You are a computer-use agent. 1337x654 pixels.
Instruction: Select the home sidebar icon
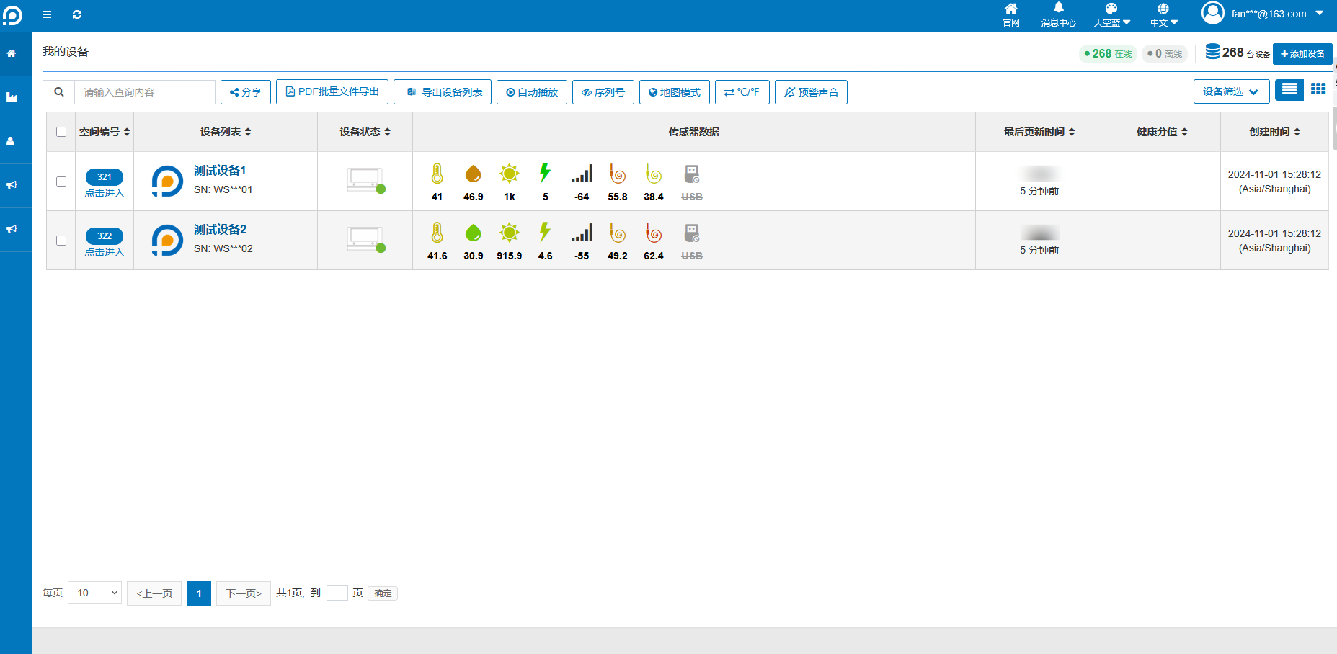point(12,53)
